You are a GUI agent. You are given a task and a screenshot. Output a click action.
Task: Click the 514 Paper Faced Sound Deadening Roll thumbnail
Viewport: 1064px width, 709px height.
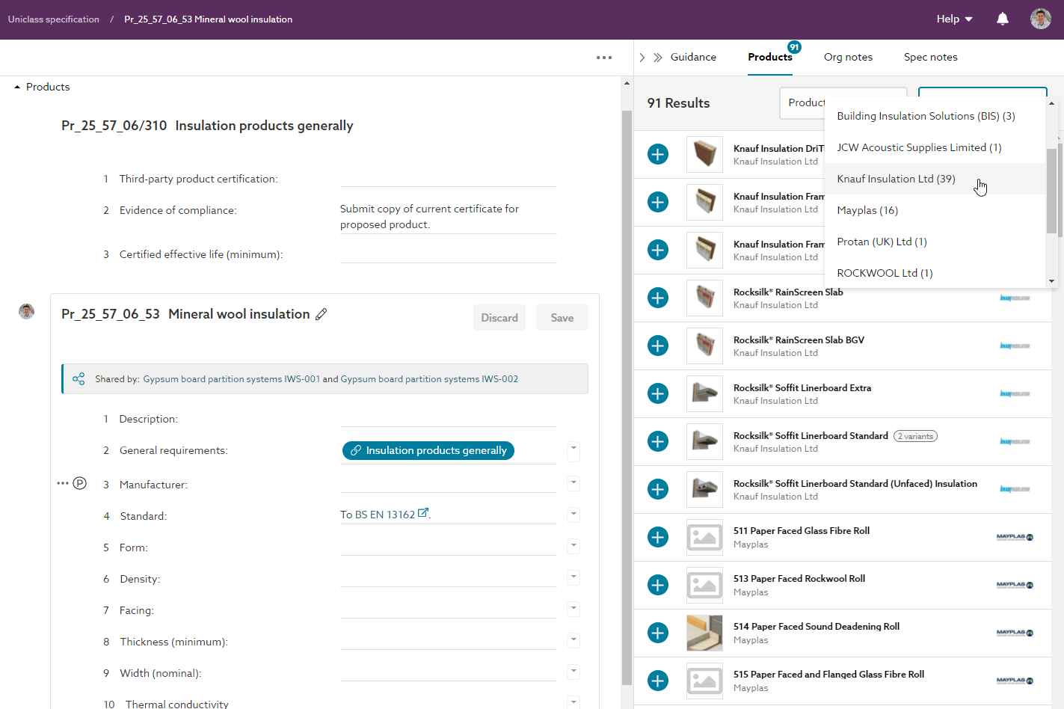pos(704,633)
